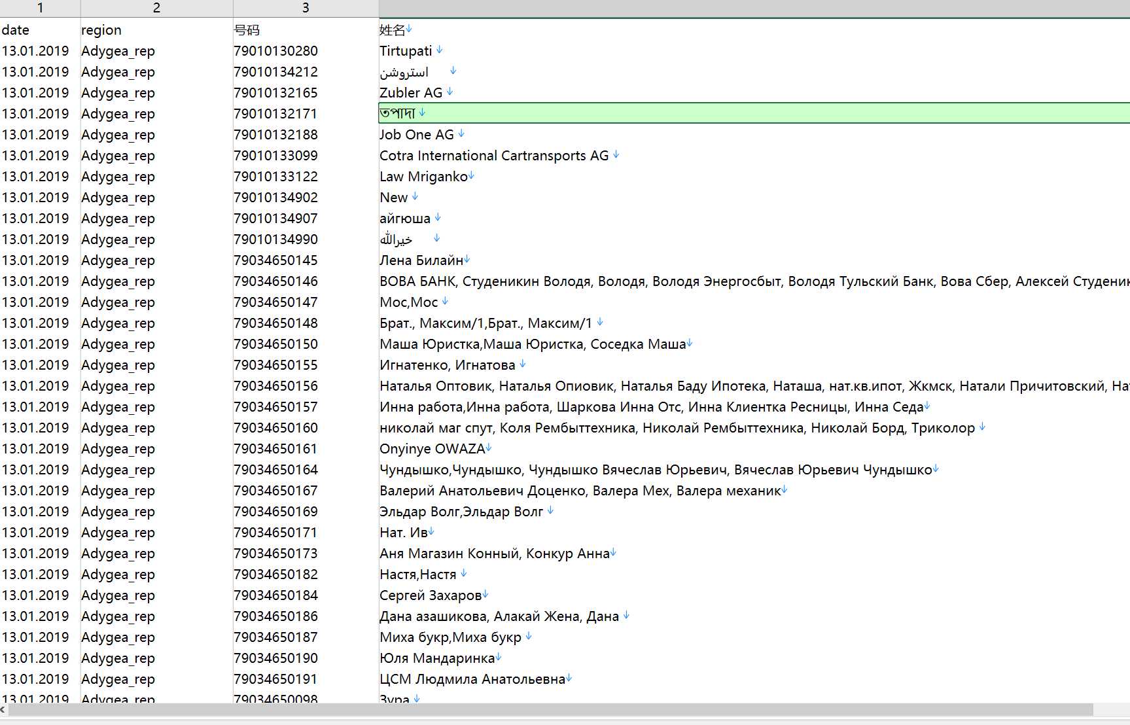Select the cell containing 'Tirtupati'
Viewport: 1130px width, 725px height.
tap(754, 51)
